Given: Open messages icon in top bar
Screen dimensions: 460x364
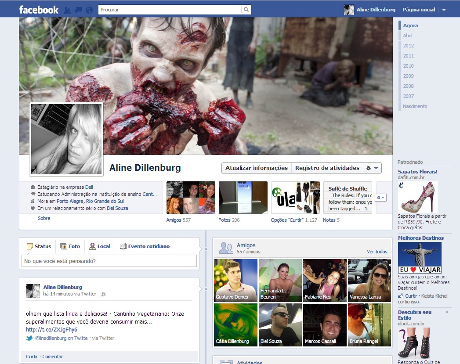Looking at the screenshot, I should pyautogui.click(x=78, y=10).
